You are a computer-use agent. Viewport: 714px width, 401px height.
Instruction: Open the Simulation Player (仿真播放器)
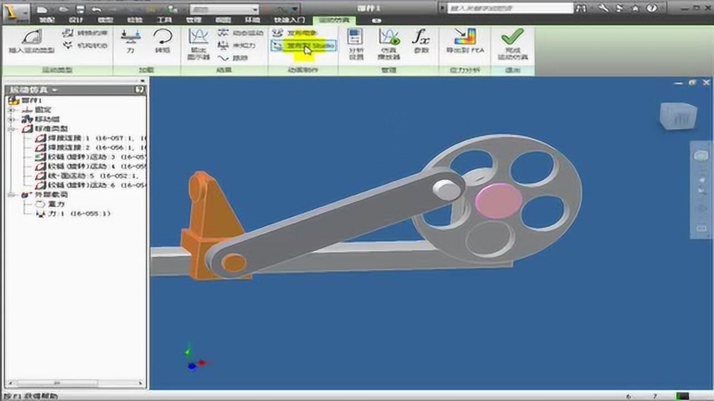coord(388,43)
